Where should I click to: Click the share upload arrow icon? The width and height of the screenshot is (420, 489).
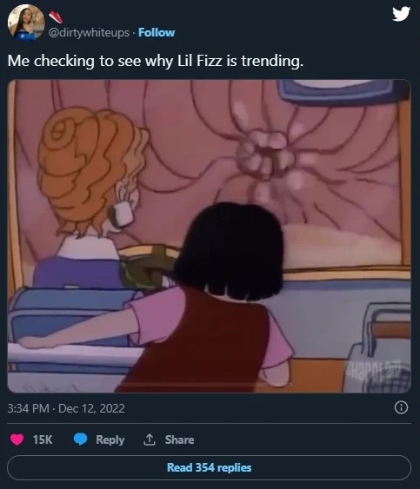click(x=150, y=439)
